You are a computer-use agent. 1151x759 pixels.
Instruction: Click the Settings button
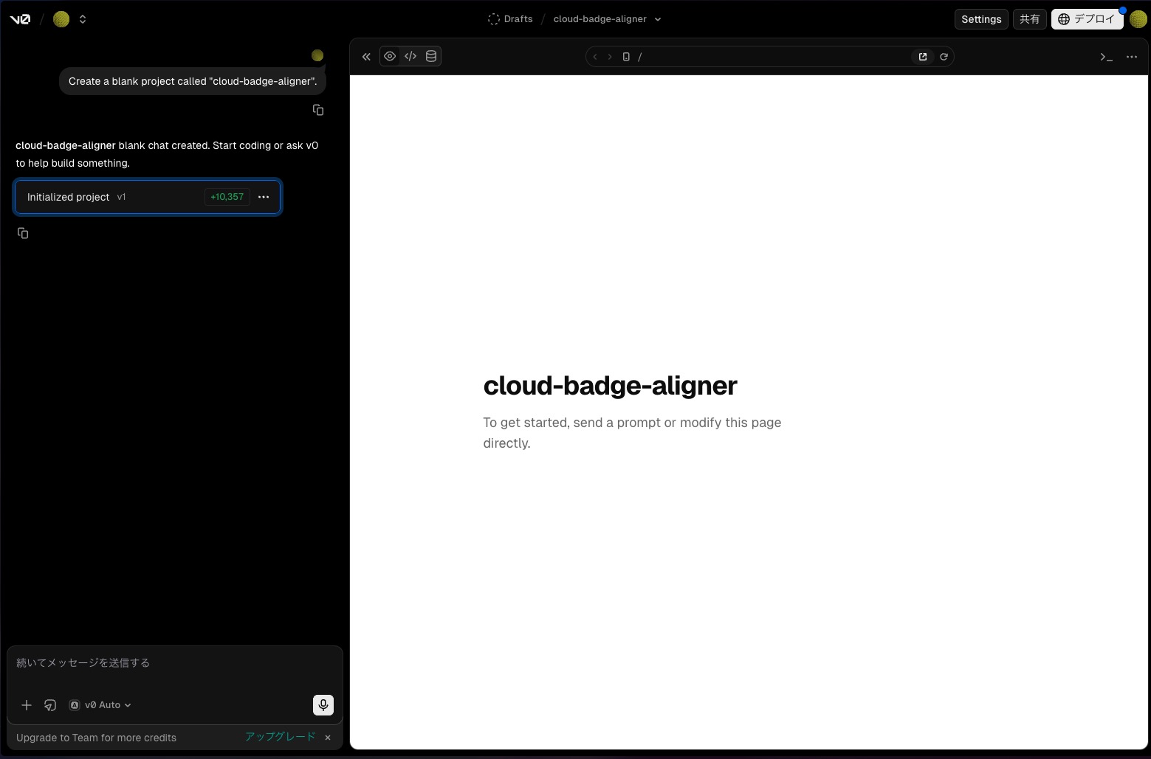[981, 19]
